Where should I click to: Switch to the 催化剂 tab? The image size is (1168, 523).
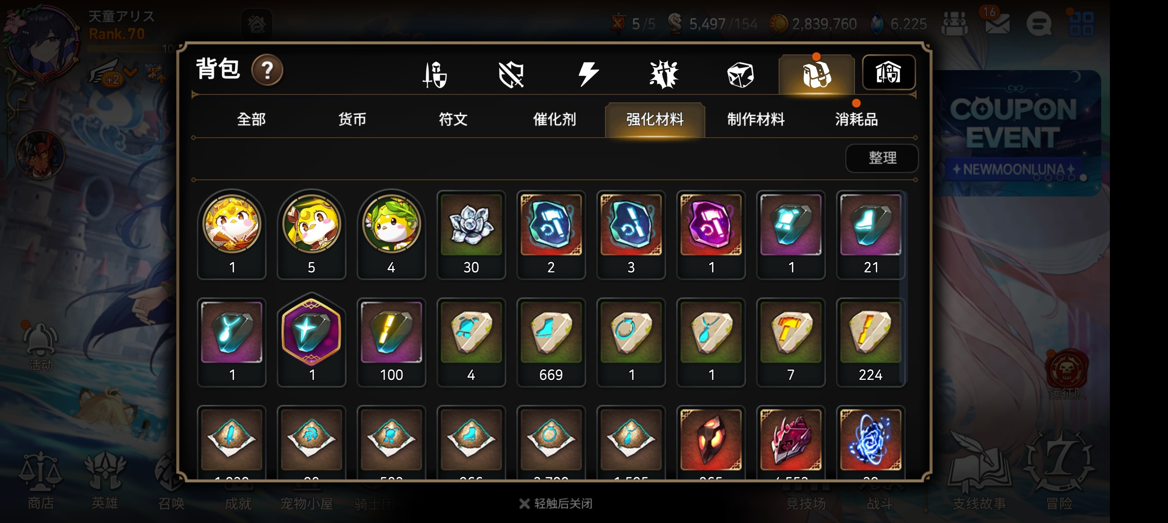[554, 119]
